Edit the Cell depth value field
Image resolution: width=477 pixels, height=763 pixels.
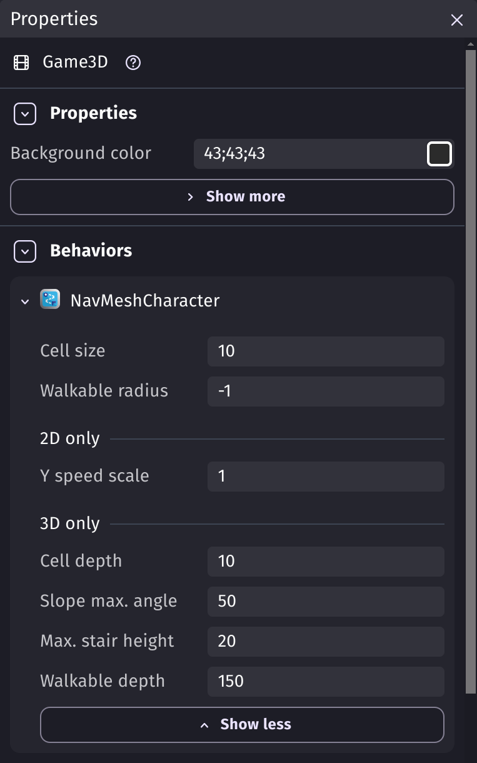pos(326,561)
